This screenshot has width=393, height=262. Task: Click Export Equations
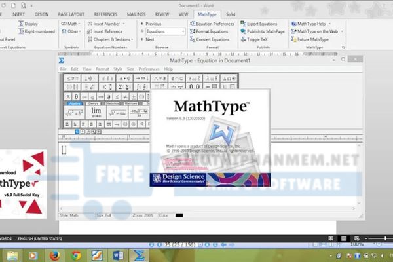pyautogui.click(x=259, y=24)
